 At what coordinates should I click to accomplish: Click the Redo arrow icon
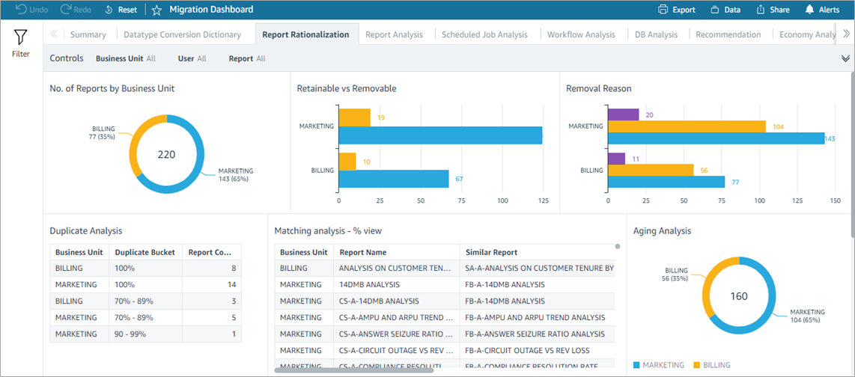(66, 9)
